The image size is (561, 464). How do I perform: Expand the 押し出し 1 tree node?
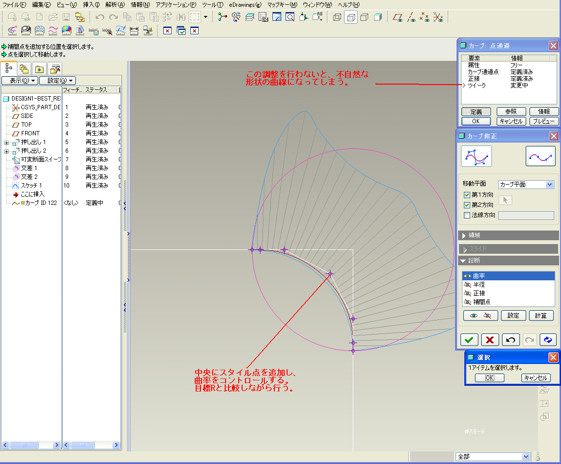pyautogui.click(x=6, y=142)
